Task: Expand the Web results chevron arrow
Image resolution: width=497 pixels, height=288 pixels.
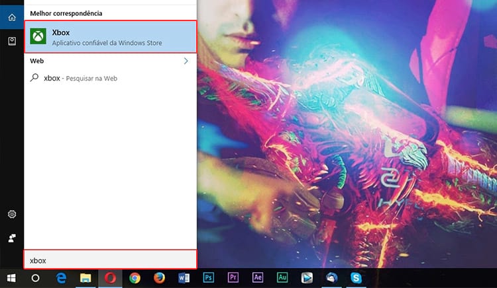Action: point(186,61)
